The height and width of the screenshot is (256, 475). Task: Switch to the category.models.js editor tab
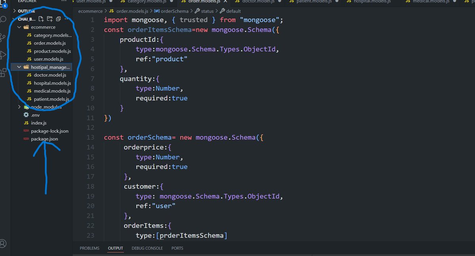146,2
